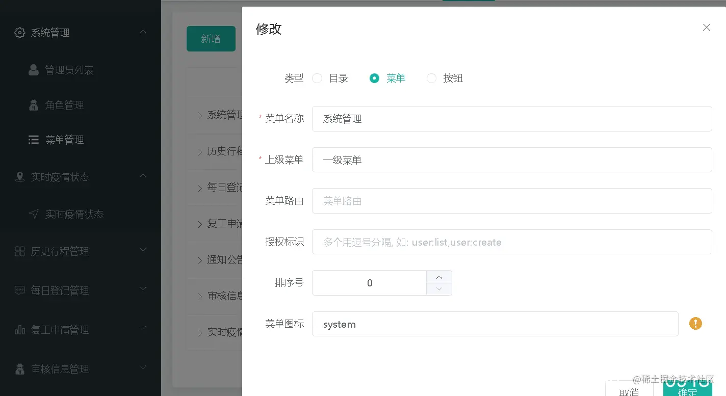
Task: Click the bar chart icon beside 复工申请管理
Action: (20, 330)
